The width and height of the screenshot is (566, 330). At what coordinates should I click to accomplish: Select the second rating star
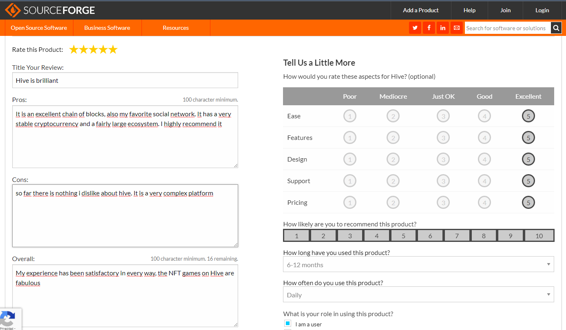(x=84, y=49)
